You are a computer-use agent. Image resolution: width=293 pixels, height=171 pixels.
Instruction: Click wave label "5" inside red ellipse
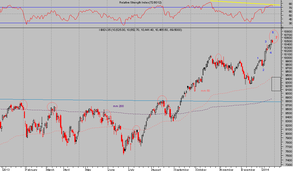273,33
